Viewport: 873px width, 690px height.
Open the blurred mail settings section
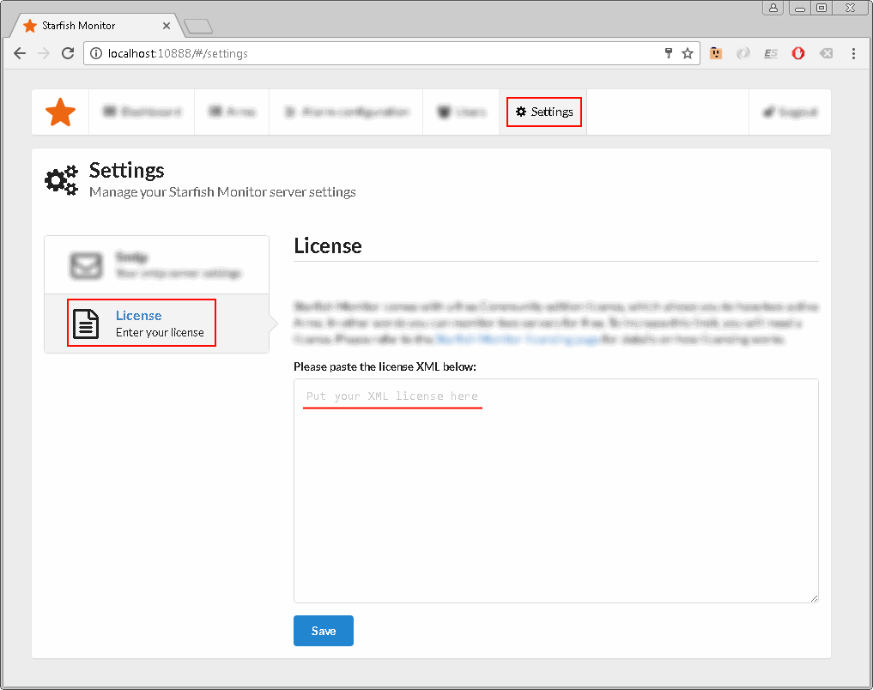pos(156,265)
